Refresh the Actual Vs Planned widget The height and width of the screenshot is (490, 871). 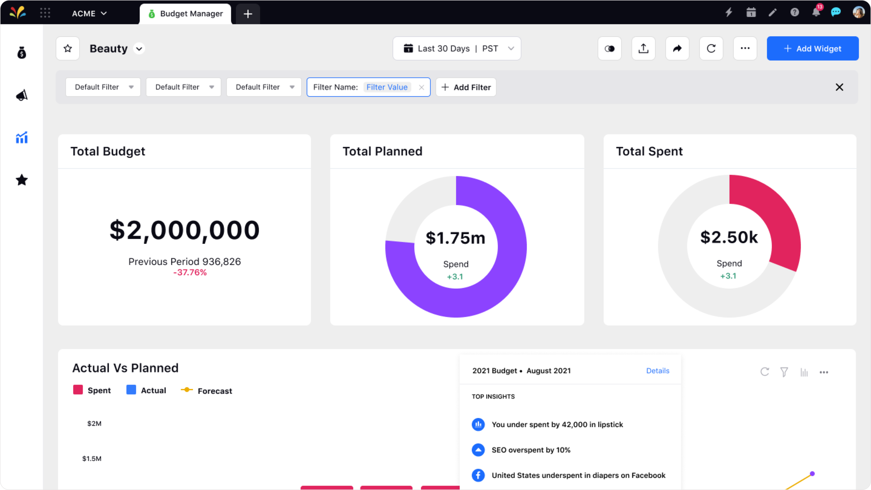[764, 372]
